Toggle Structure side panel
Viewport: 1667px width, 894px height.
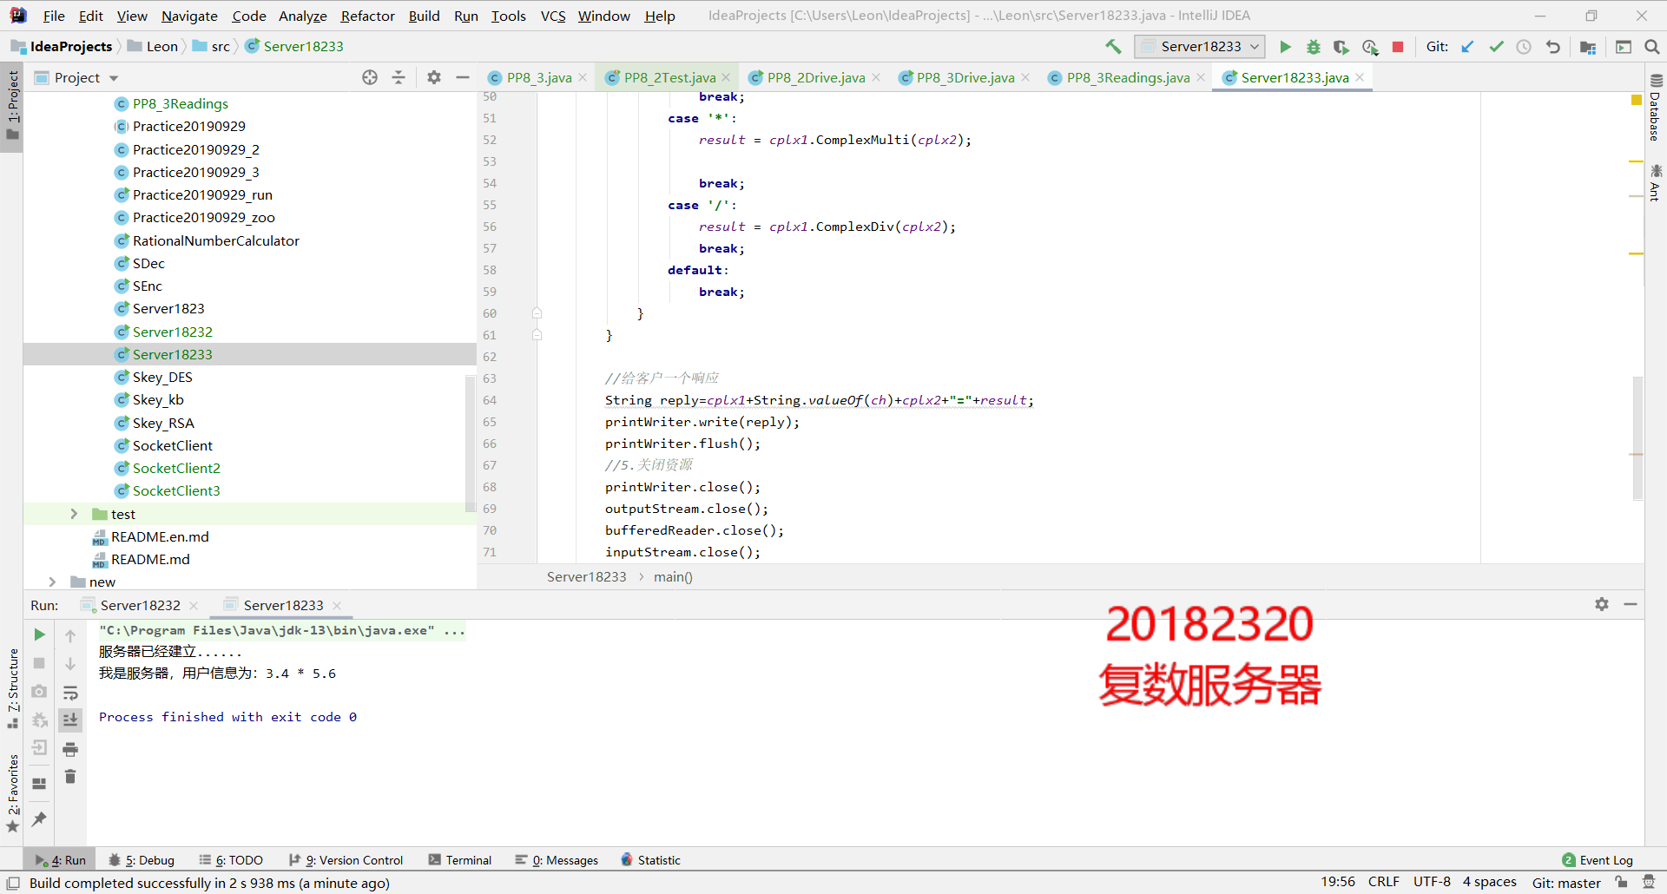[x=12, y=688]
